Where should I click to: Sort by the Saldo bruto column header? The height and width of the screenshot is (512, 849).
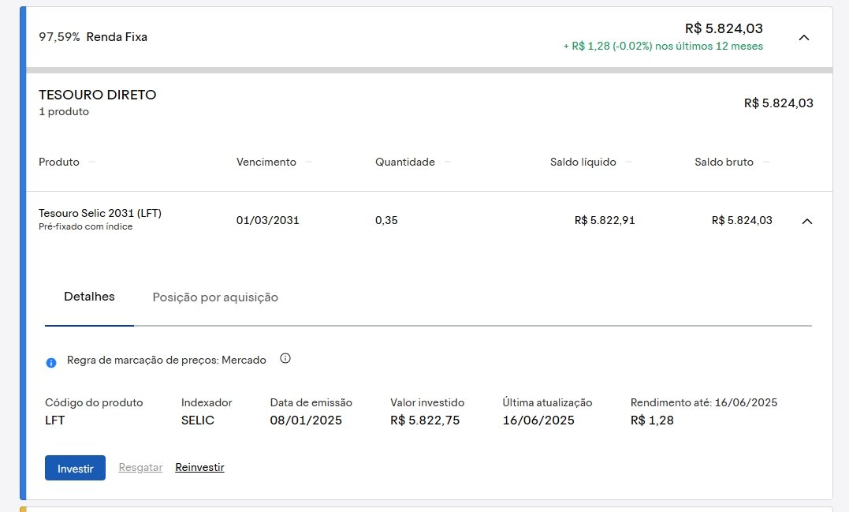pos(724,162)
